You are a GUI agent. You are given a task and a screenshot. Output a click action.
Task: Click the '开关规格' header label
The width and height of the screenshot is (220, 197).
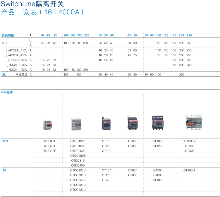pyautogui.click(x=8, y=35)
